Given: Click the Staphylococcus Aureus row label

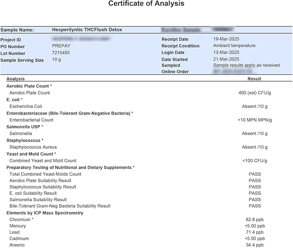Looking at the screenshot, I should click(33, 147).
